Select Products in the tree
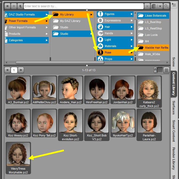Screen dimensions: 179x179 (27, 34)
